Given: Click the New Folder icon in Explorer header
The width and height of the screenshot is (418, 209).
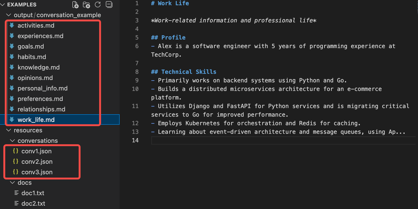Looking at the screenshot, I should coord(87,5).
